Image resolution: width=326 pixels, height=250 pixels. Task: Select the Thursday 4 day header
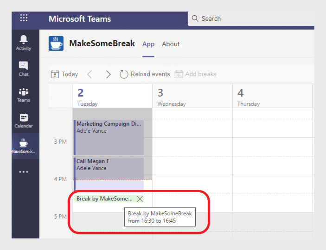pos(272,96)
